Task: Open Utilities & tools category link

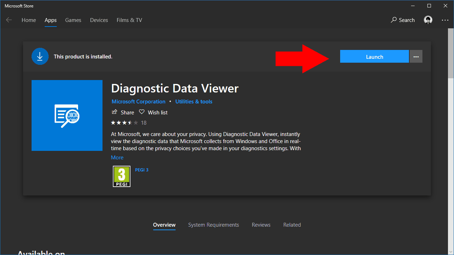Action: [x=194, y=102]
